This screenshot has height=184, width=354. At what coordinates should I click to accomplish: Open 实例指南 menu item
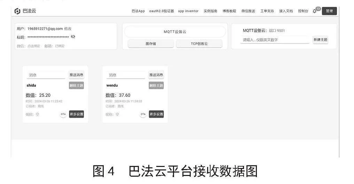210,11
